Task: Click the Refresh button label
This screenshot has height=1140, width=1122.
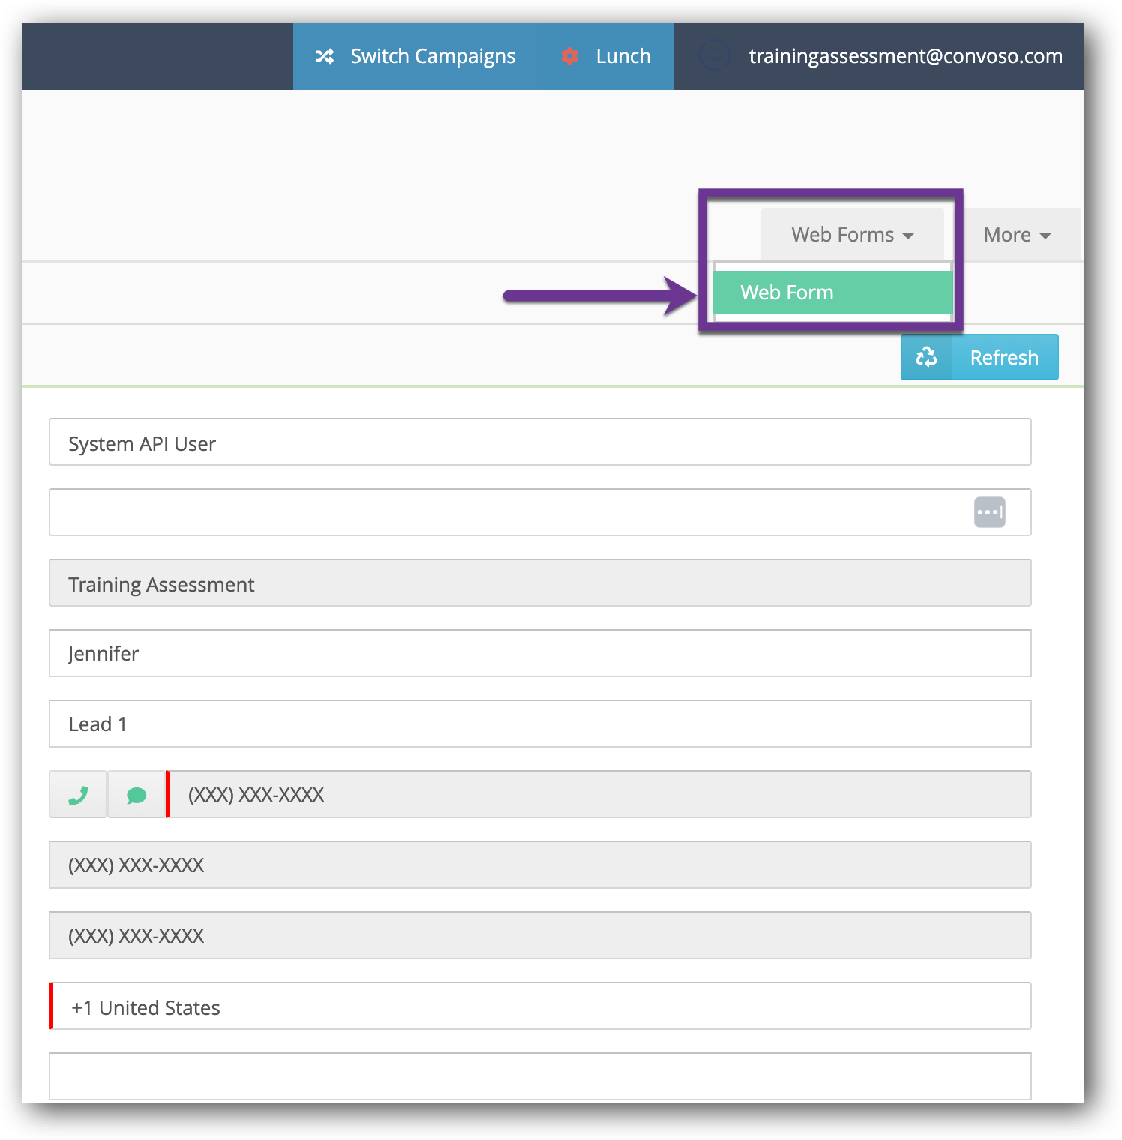Action: [1004, 357]
